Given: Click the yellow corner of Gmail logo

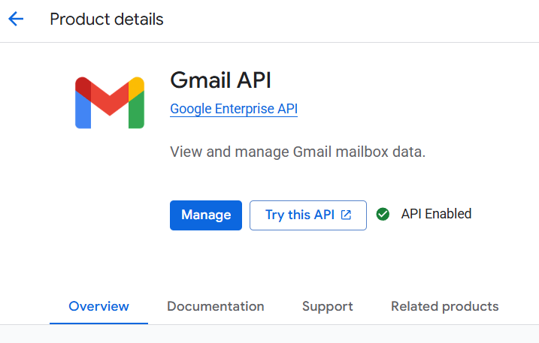Looking at the screenshot, I should pyautogui.click(x=137, y=86).
